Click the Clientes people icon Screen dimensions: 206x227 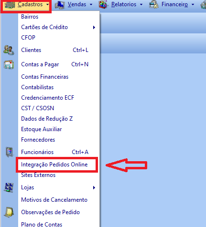9,50
